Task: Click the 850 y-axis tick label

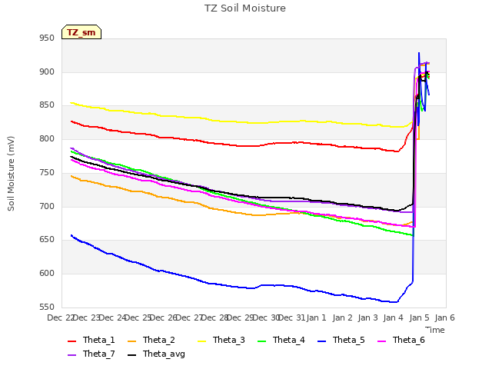Action: point(47,105)
